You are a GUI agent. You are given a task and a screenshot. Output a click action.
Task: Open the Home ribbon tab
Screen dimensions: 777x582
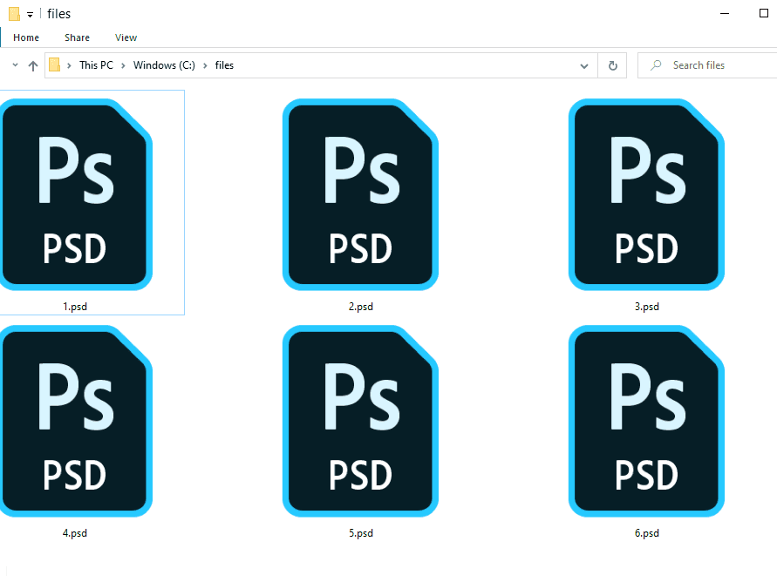26,37
